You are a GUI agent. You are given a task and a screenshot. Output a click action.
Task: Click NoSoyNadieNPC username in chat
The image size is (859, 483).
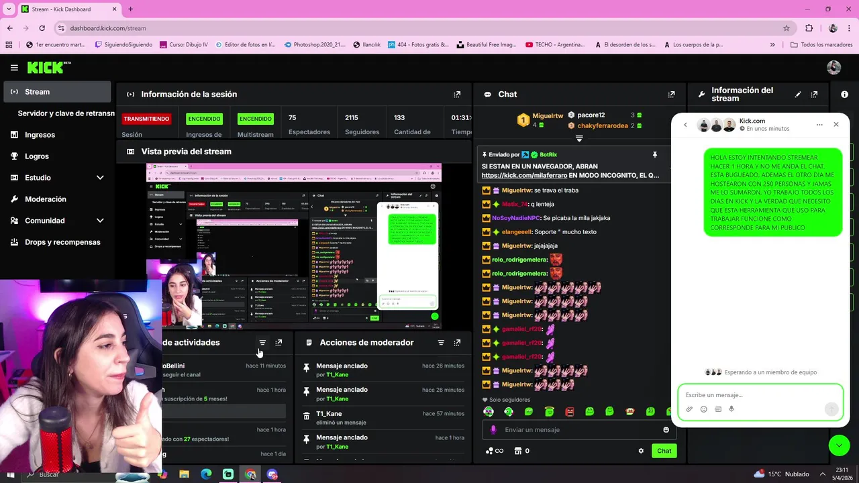pyautogui.click(x=515, y=218)
